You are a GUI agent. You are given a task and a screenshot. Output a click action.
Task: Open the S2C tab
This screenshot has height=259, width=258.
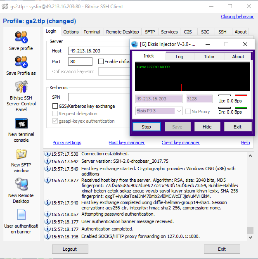[x=205, y=32]
